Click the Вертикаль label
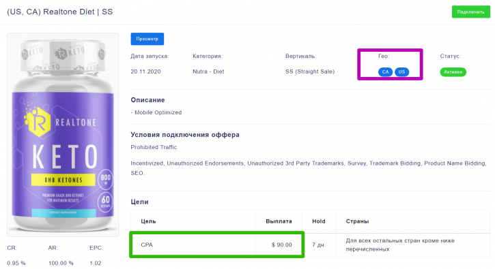This screenshot has width=495, height=269. [301, 56]
